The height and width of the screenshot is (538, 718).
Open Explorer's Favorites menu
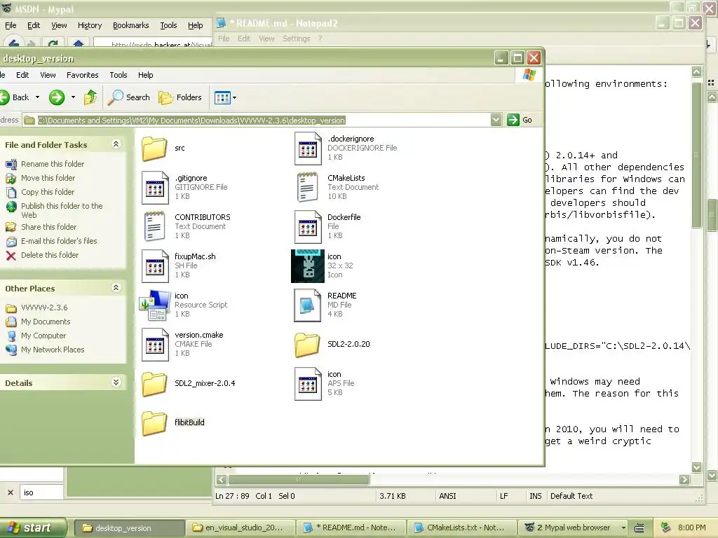(x=83, y=75)
